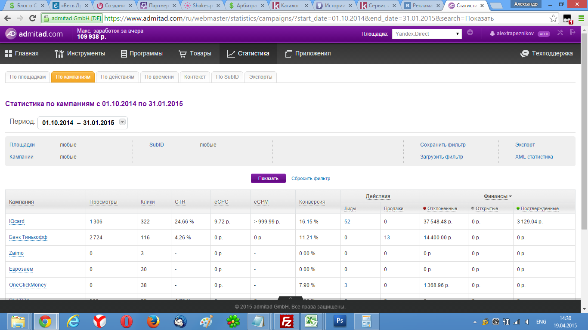The image size is (588, 330).
Task: Open the tools wrench icon in header
Action: [560, 33]
